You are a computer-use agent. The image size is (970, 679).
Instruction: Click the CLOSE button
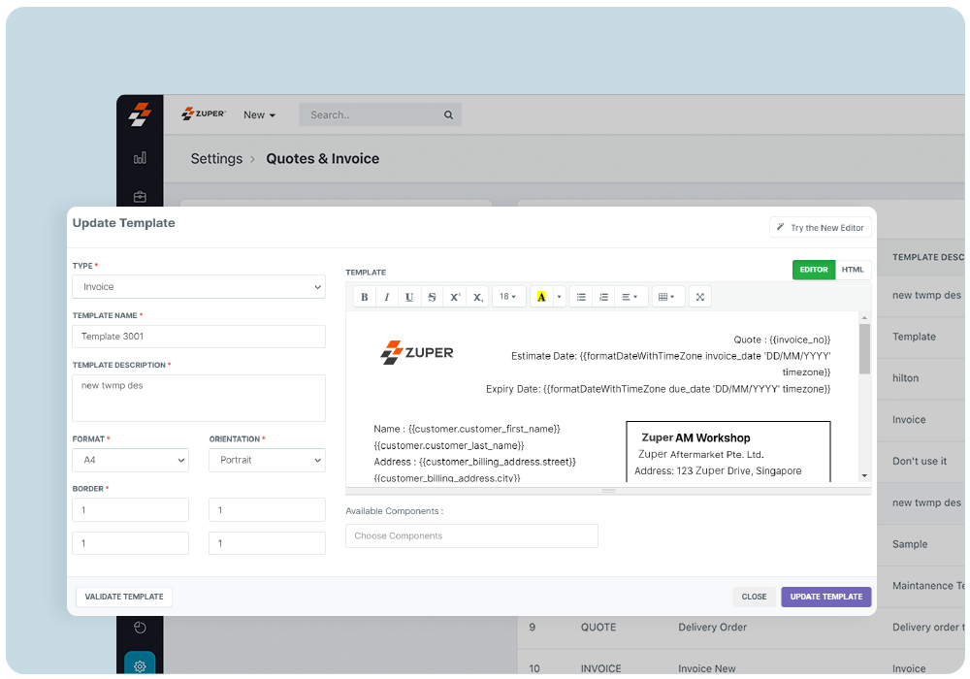tap(754, 597)
